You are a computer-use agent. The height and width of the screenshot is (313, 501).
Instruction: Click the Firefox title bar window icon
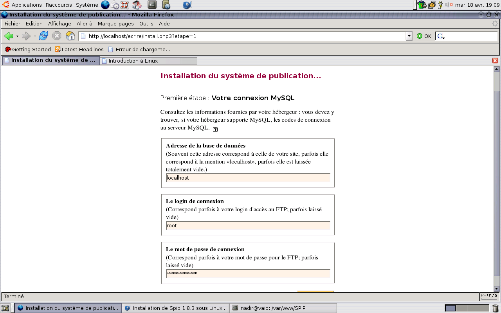pos(4,15)
